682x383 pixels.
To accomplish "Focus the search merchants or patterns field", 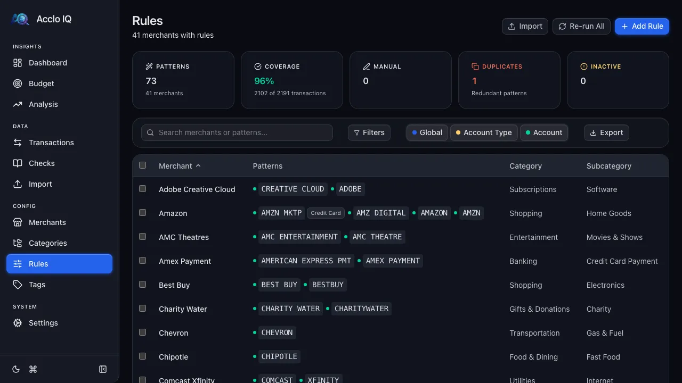I will click(x=237, y=132).
